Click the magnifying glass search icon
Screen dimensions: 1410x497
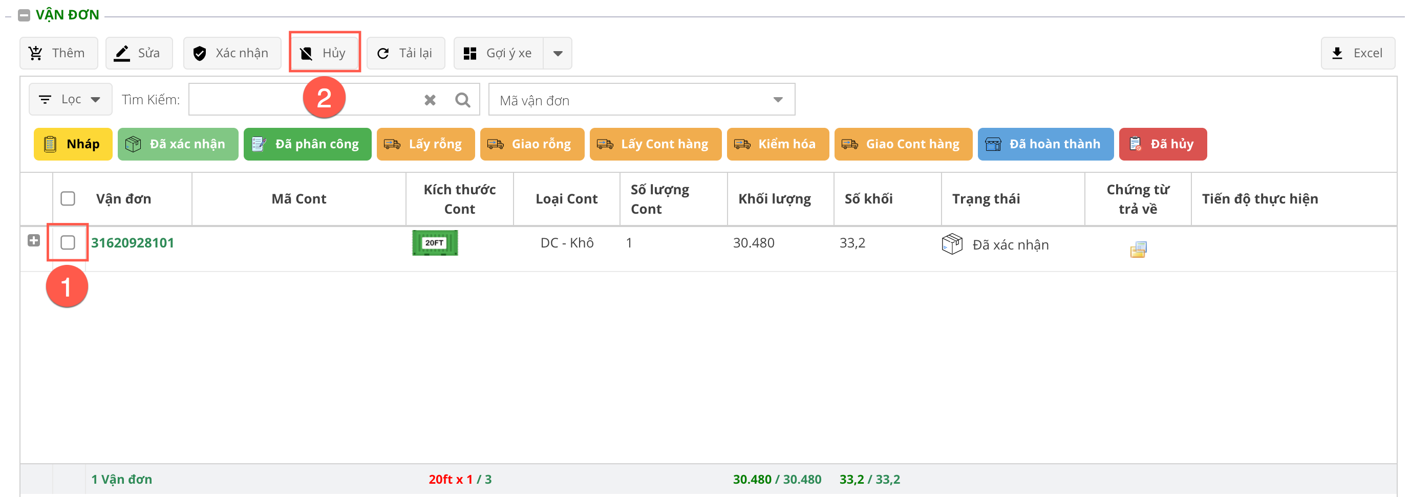pyautogui.click(x=462, y=100)
